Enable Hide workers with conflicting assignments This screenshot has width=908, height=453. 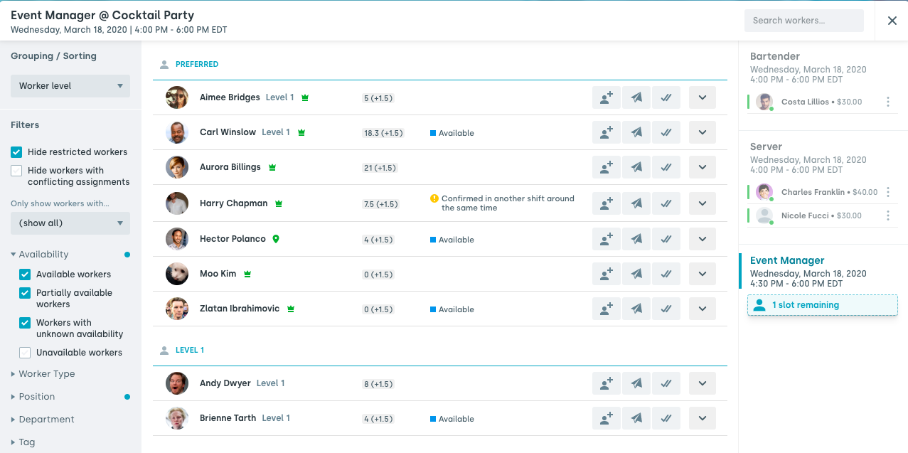(16, 170)
